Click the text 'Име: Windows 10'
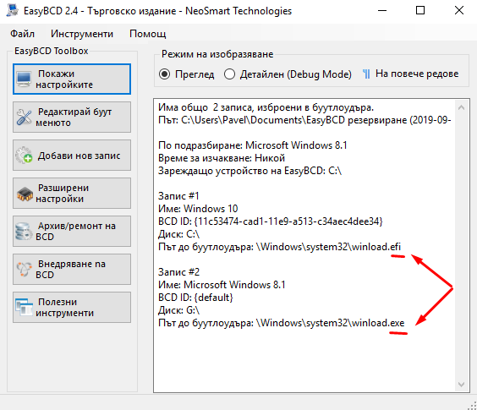The height and width of the screenshot is (410, 477). click(x=198, y=209)
